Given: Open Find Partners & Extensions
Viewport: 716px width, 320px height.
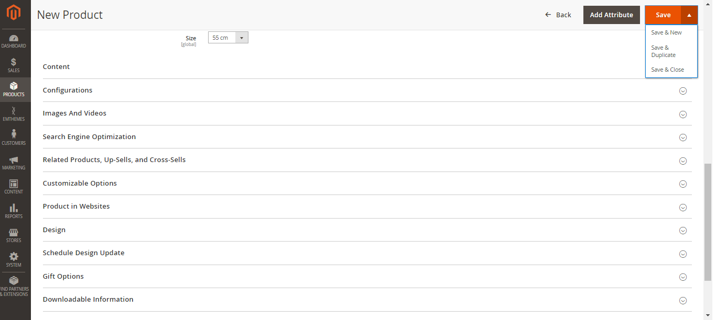Looking at the screenshot, I should click(14, 287).
